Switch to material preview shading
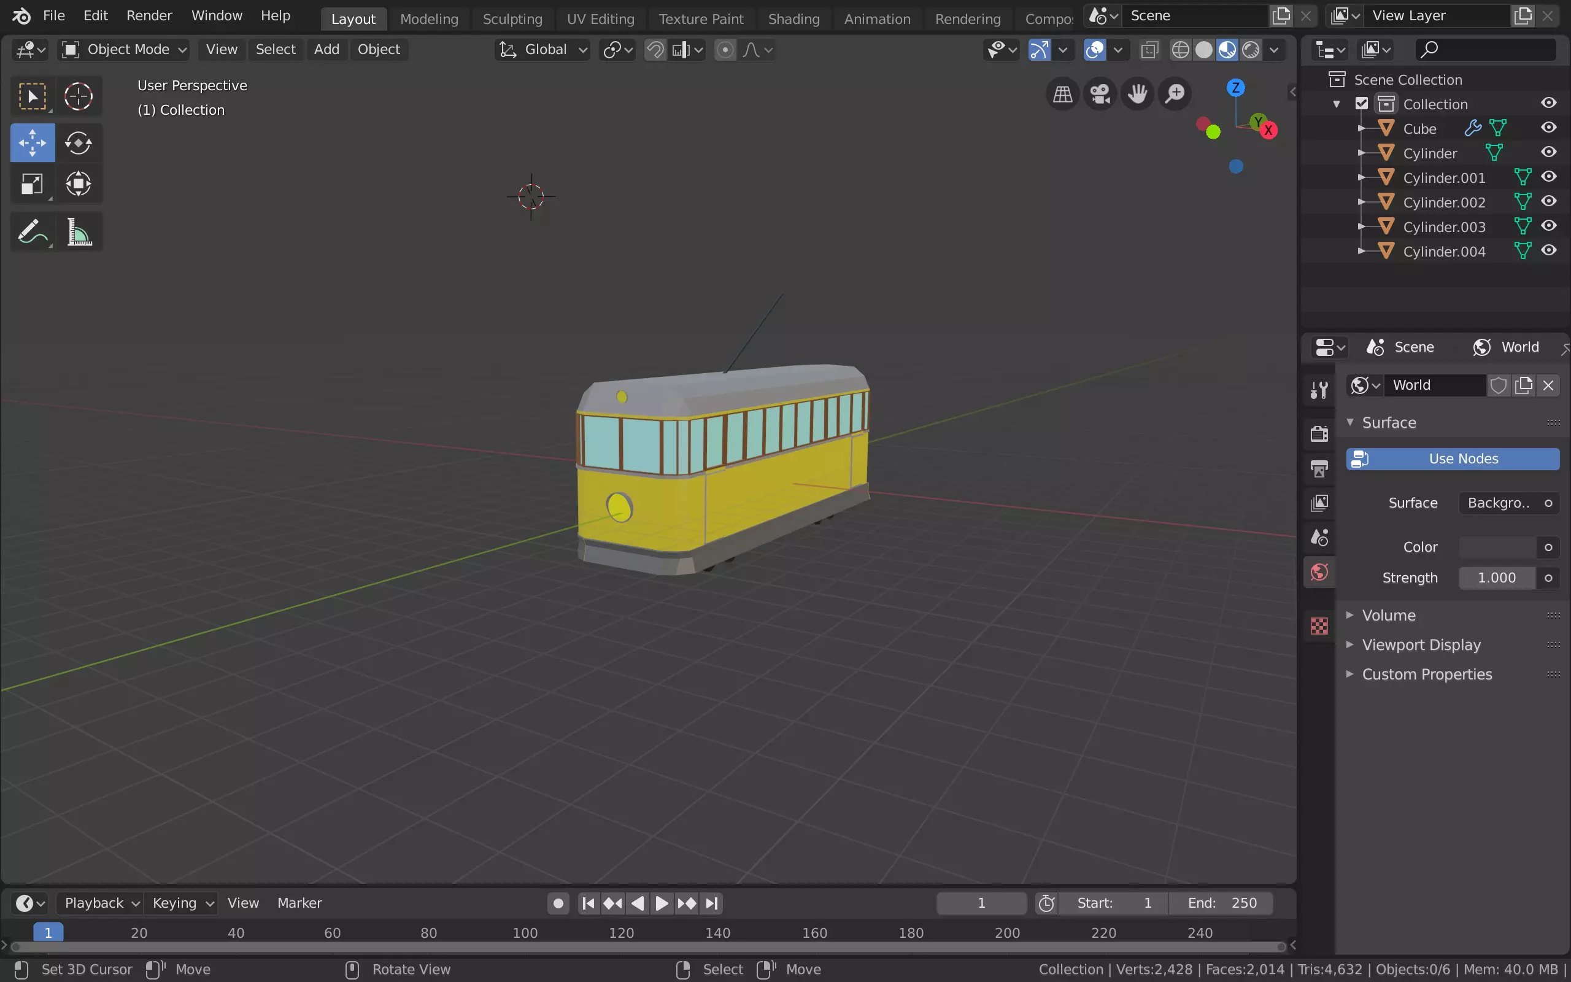 tap(1227, 50)
